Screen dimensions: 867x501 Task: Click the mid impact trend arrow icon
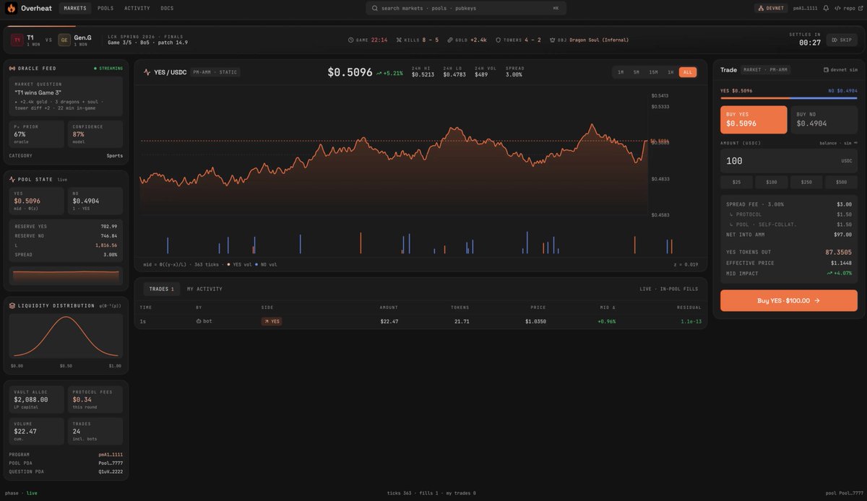pos(829,274)
